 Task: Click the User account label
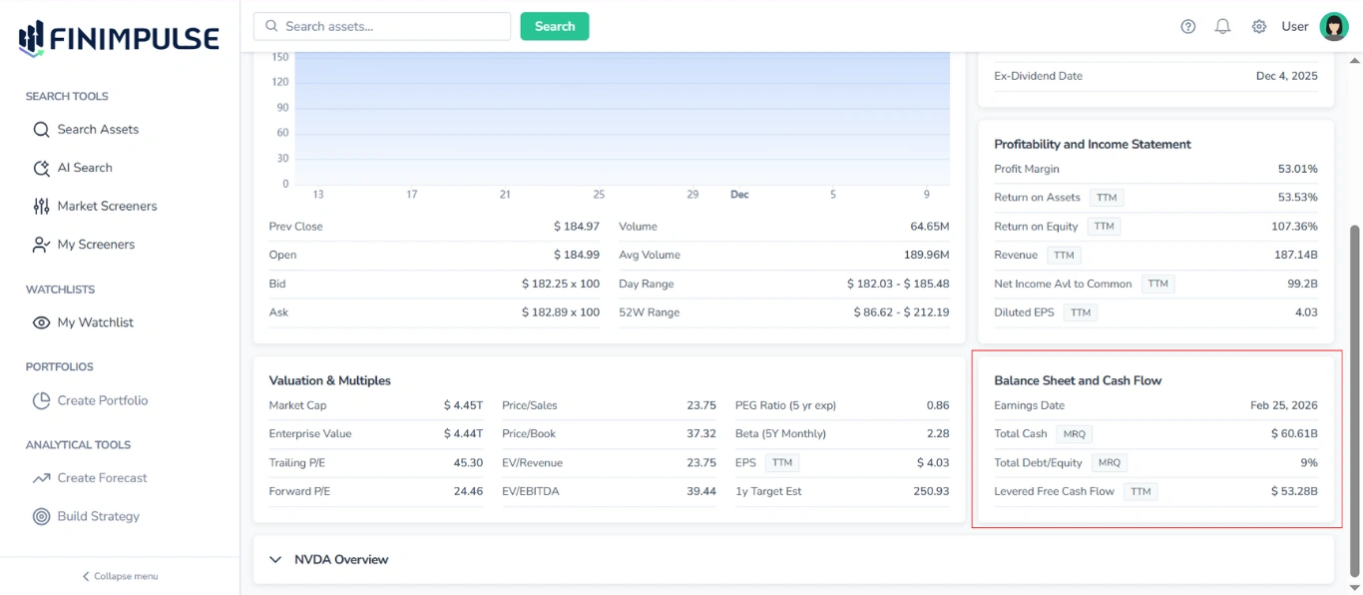1294,26
